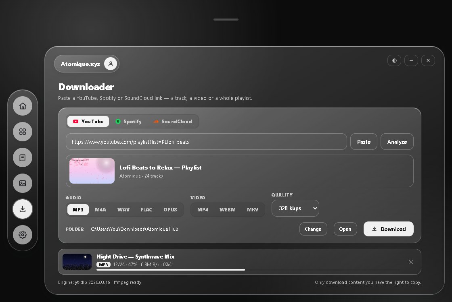This screenshot has width=452, height=302.
Task: Toggle the dark/light theme button
Action: coord(394,60)
